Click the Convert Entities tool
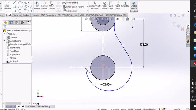 click(x=44, y=5)
